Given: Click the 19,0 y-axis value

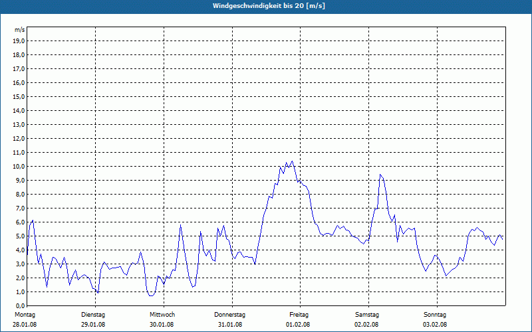Looking at the screenshot, I should pos(19,41).
